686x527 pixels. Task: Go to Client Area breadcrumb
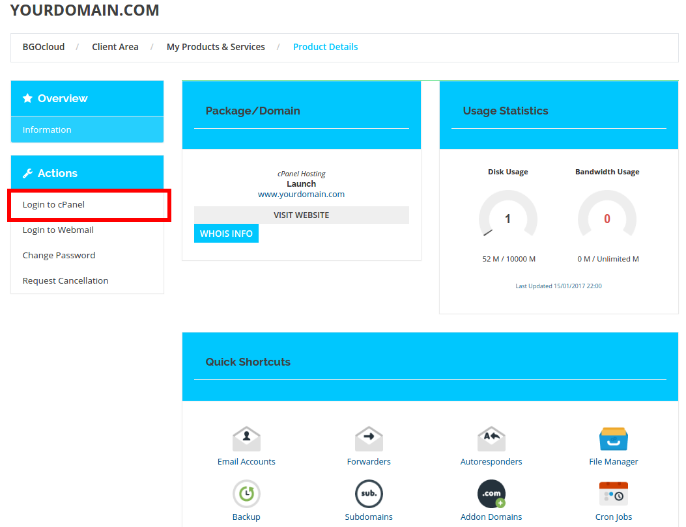pyautogui.click(x=115, y=47)
